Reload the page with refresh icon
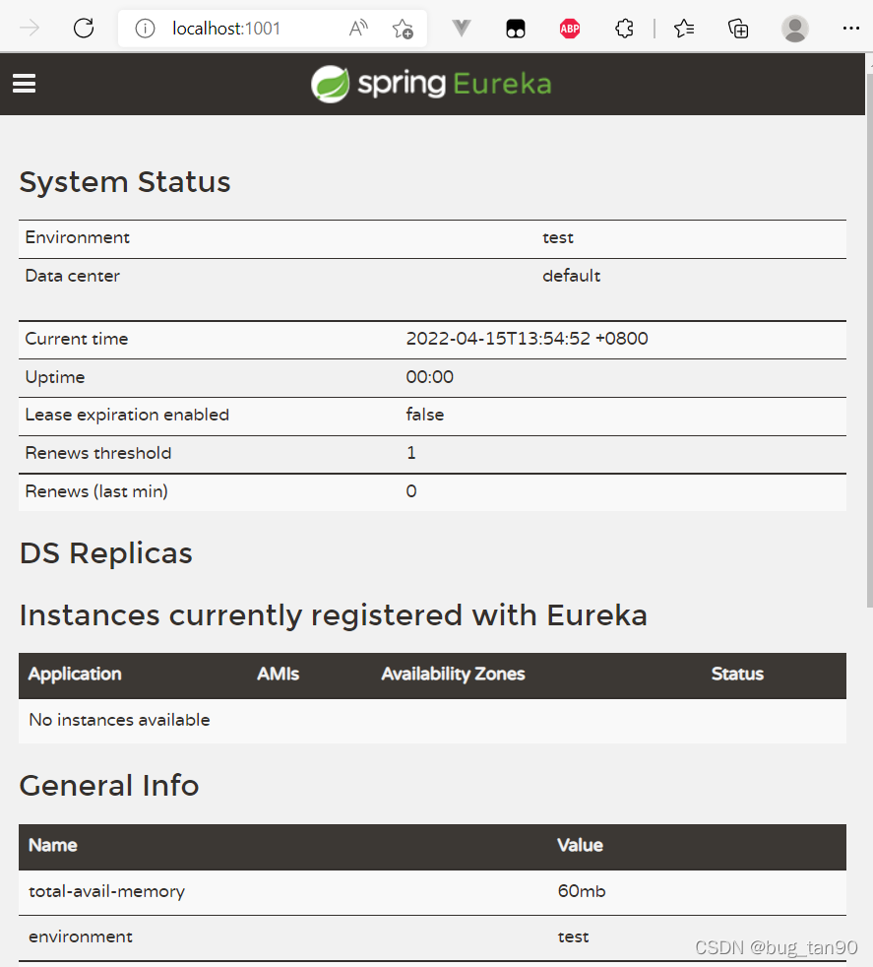Screen dimensions: 873x967 [x=84, y=29]
